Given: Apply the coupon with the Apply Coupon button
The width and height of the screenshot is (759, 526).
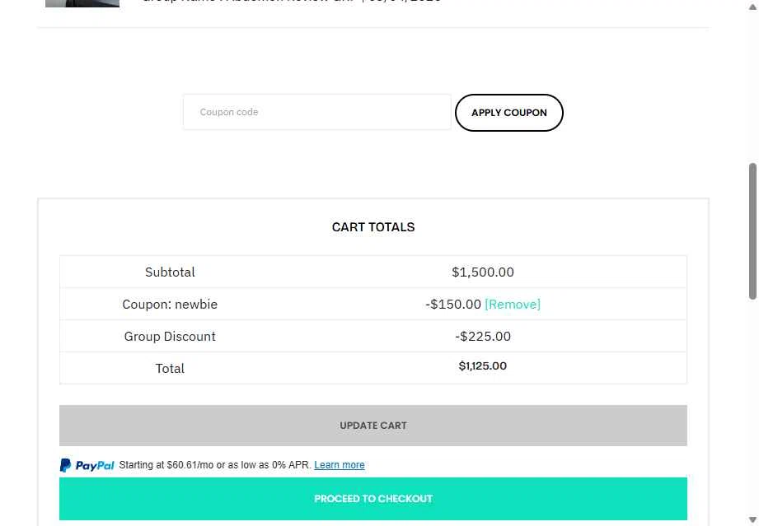Looking at the screenshot, I should [x=508, y=113].
